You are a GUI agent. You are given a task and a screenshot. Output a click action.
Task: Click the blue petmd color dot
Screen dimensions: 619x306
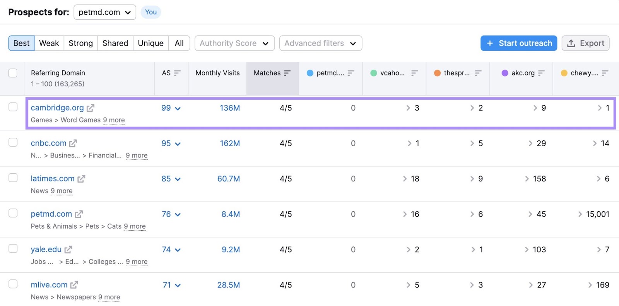[x=310, y=73]
